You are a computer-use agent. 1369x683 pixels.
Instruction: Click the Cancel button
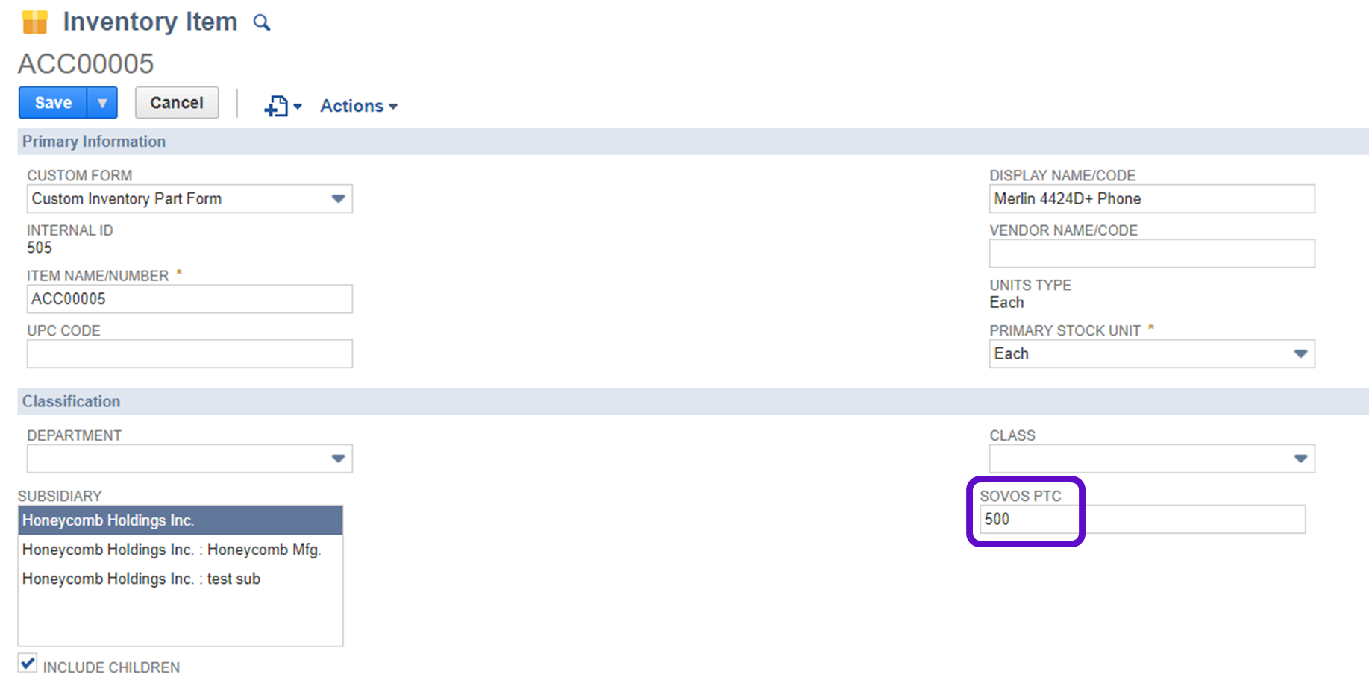[x=177, y=103]
